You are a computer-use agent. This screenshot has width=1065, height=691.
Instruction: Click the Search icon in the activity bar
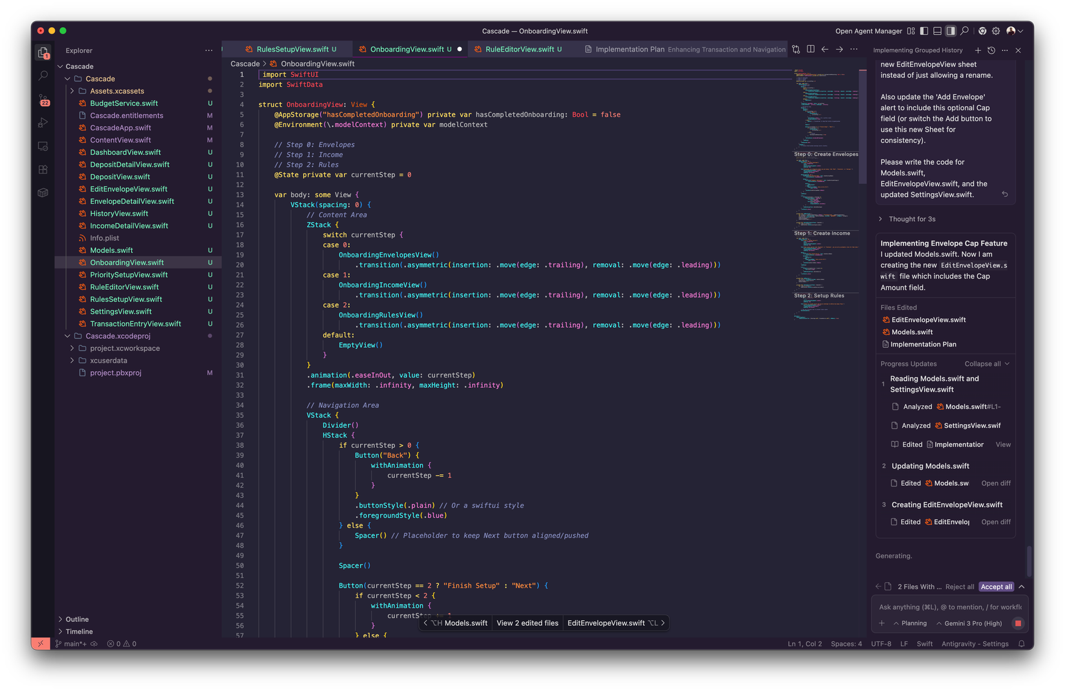43,76
